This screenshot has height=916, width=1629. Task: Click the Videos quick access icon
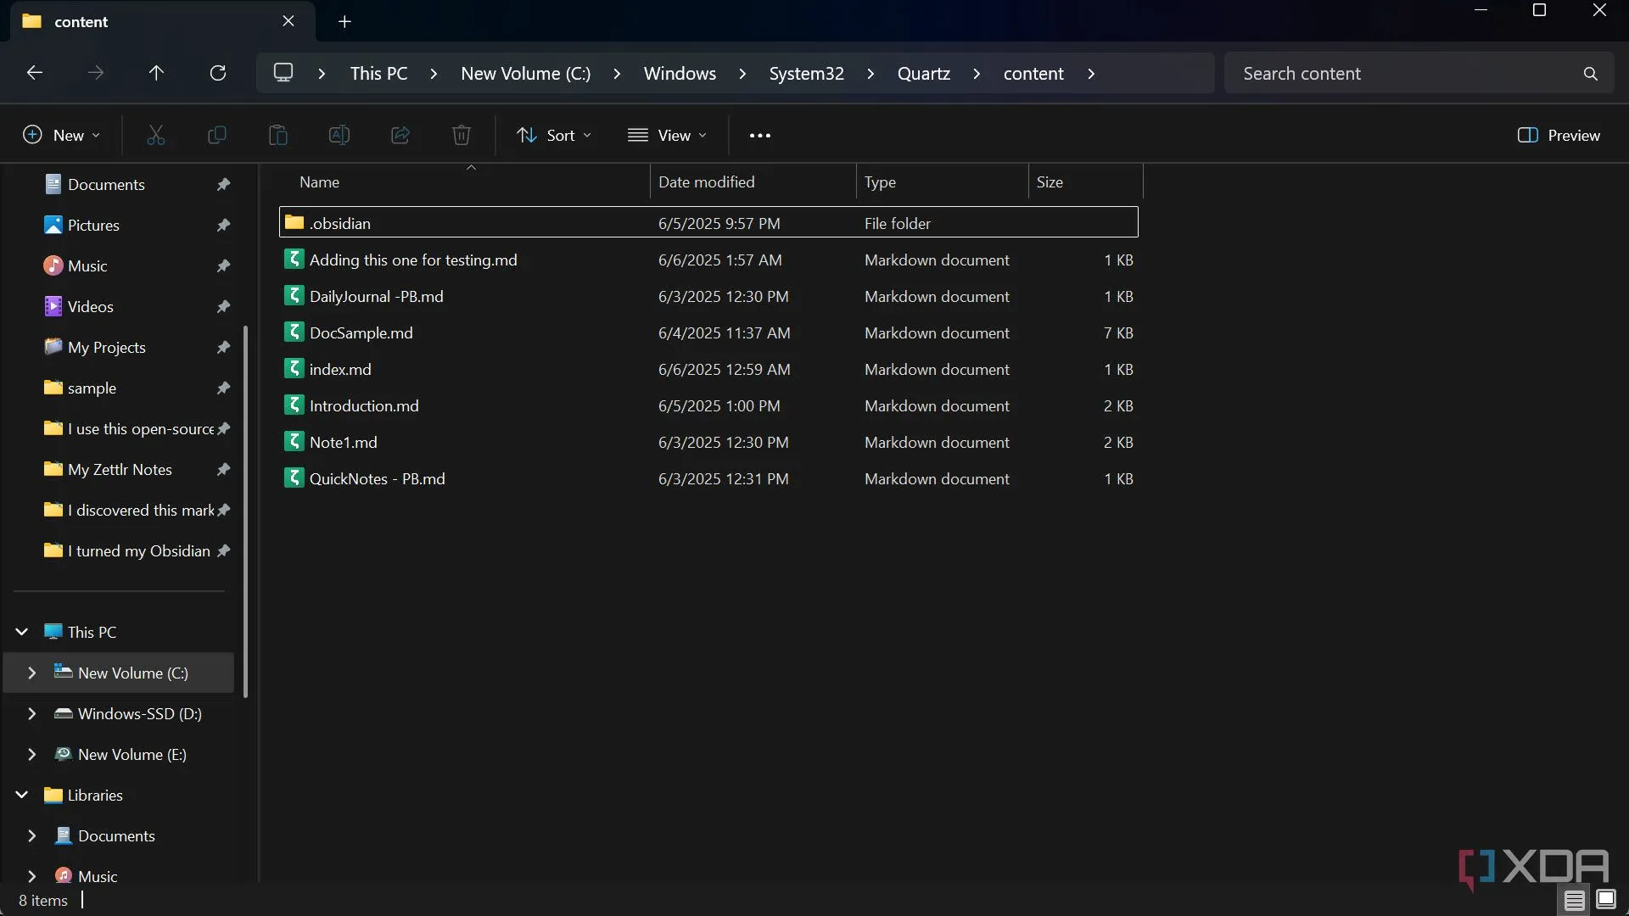click(x=53, y=306)
